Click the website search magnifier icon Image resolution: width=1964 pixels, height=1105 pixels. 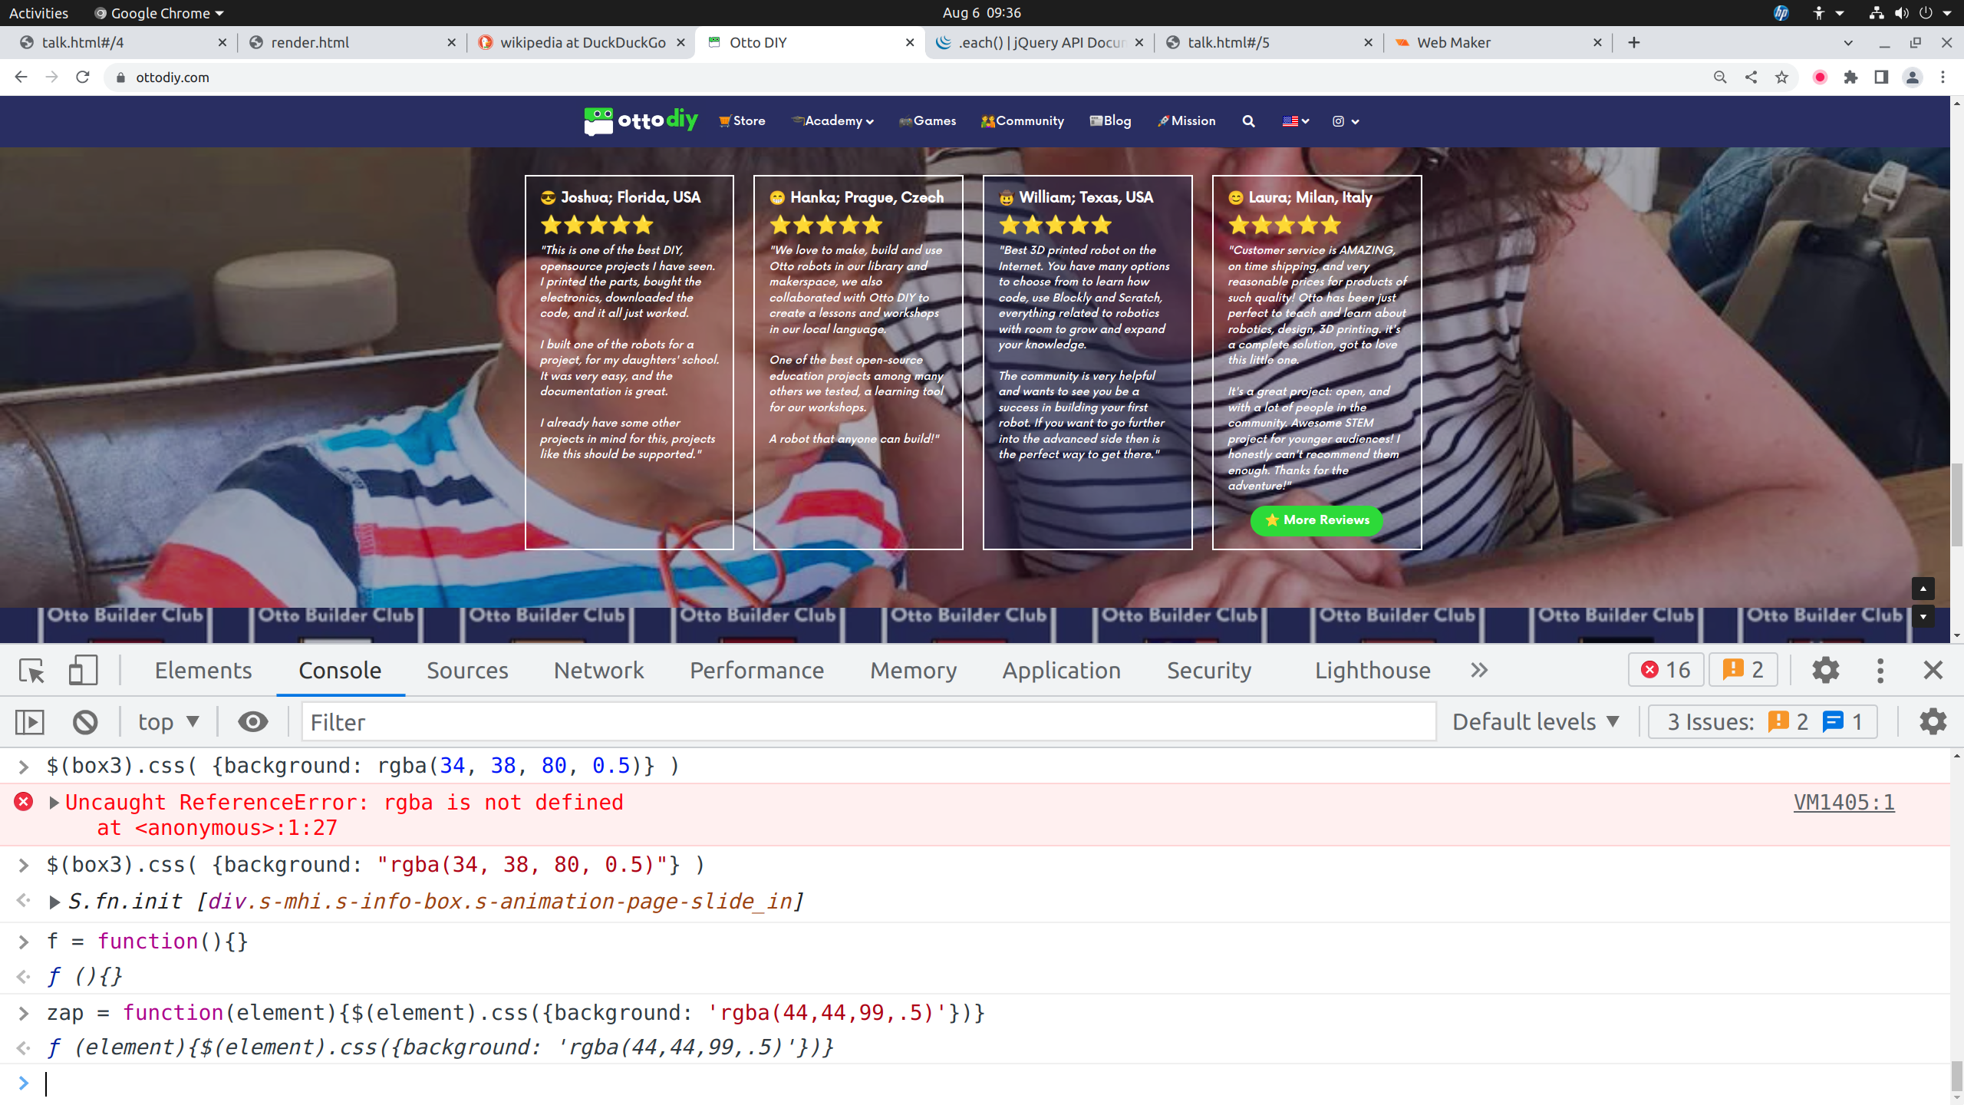pyautogui.click(x=1248, y=121)
